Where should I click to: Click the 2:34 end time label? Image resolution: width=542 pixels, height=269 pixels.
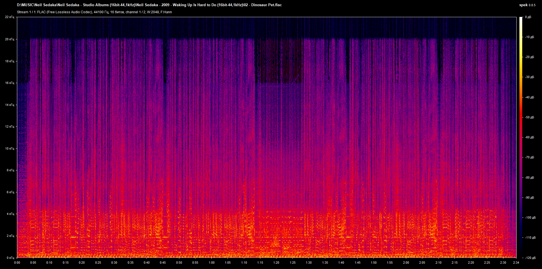click(516, 263)
